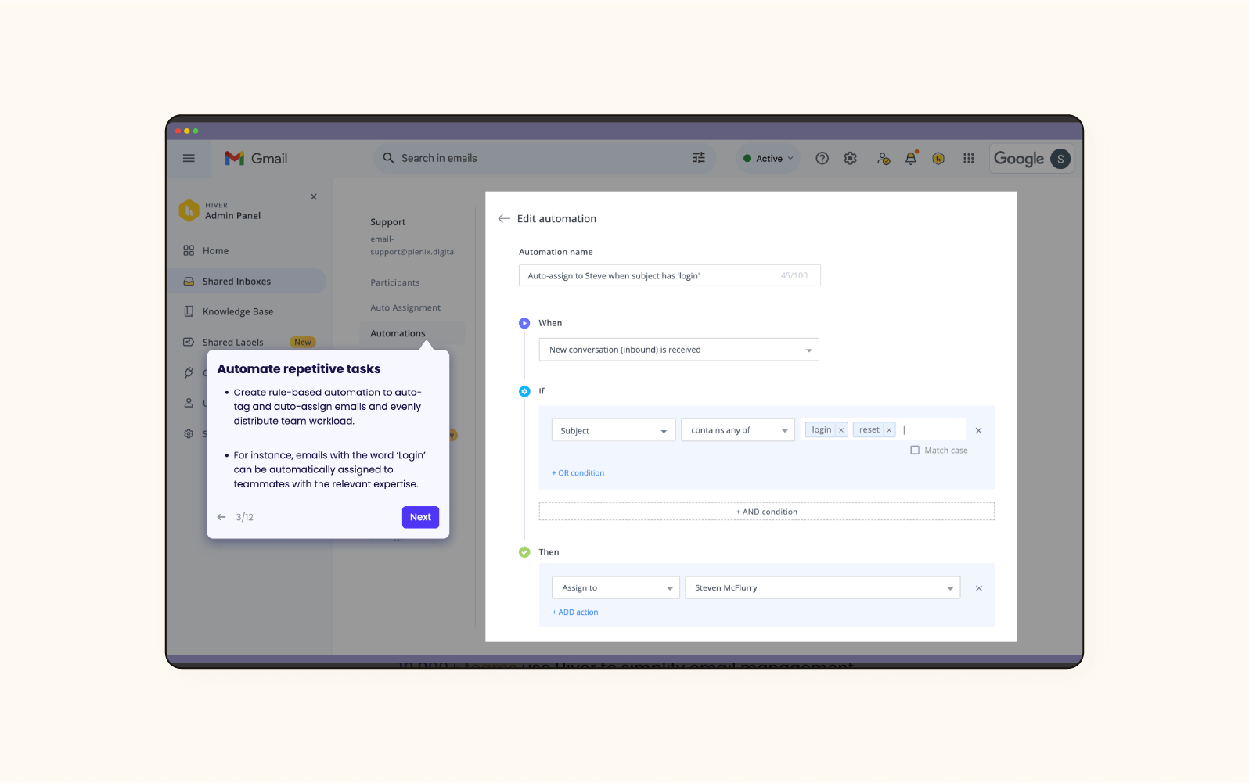Viewport: 1249px width, 783px height.
Task: Click the Hiver Admin Panel logo
Action: [x=189, y=210]
